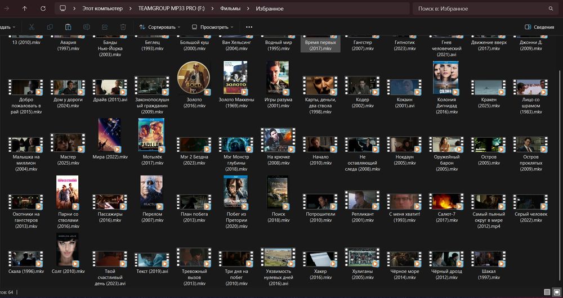The width and height of the screenshot is (563, 298).
Task: Click the Cut scissors icon
Action: (31, 27)
